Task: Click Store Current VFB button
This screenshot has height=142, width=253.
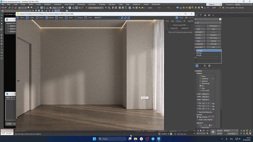Action: tap(179, 25)
